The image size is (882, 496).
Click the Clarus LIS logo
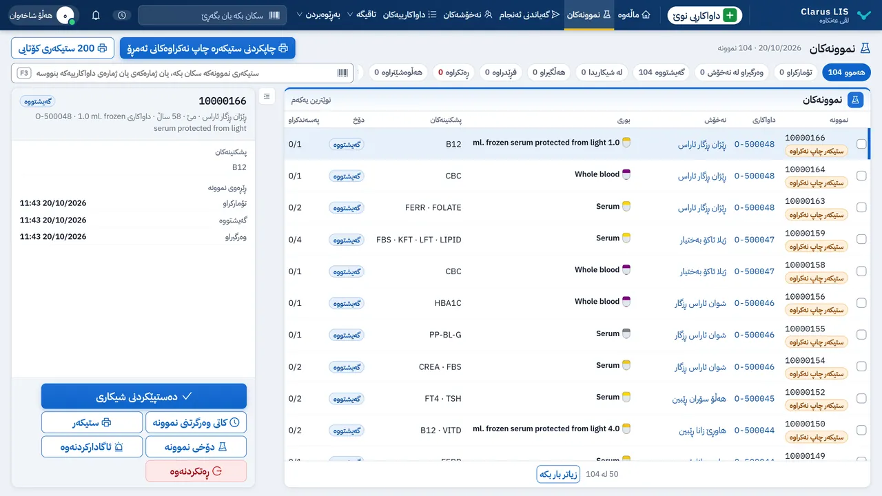[x=863, y=15]
